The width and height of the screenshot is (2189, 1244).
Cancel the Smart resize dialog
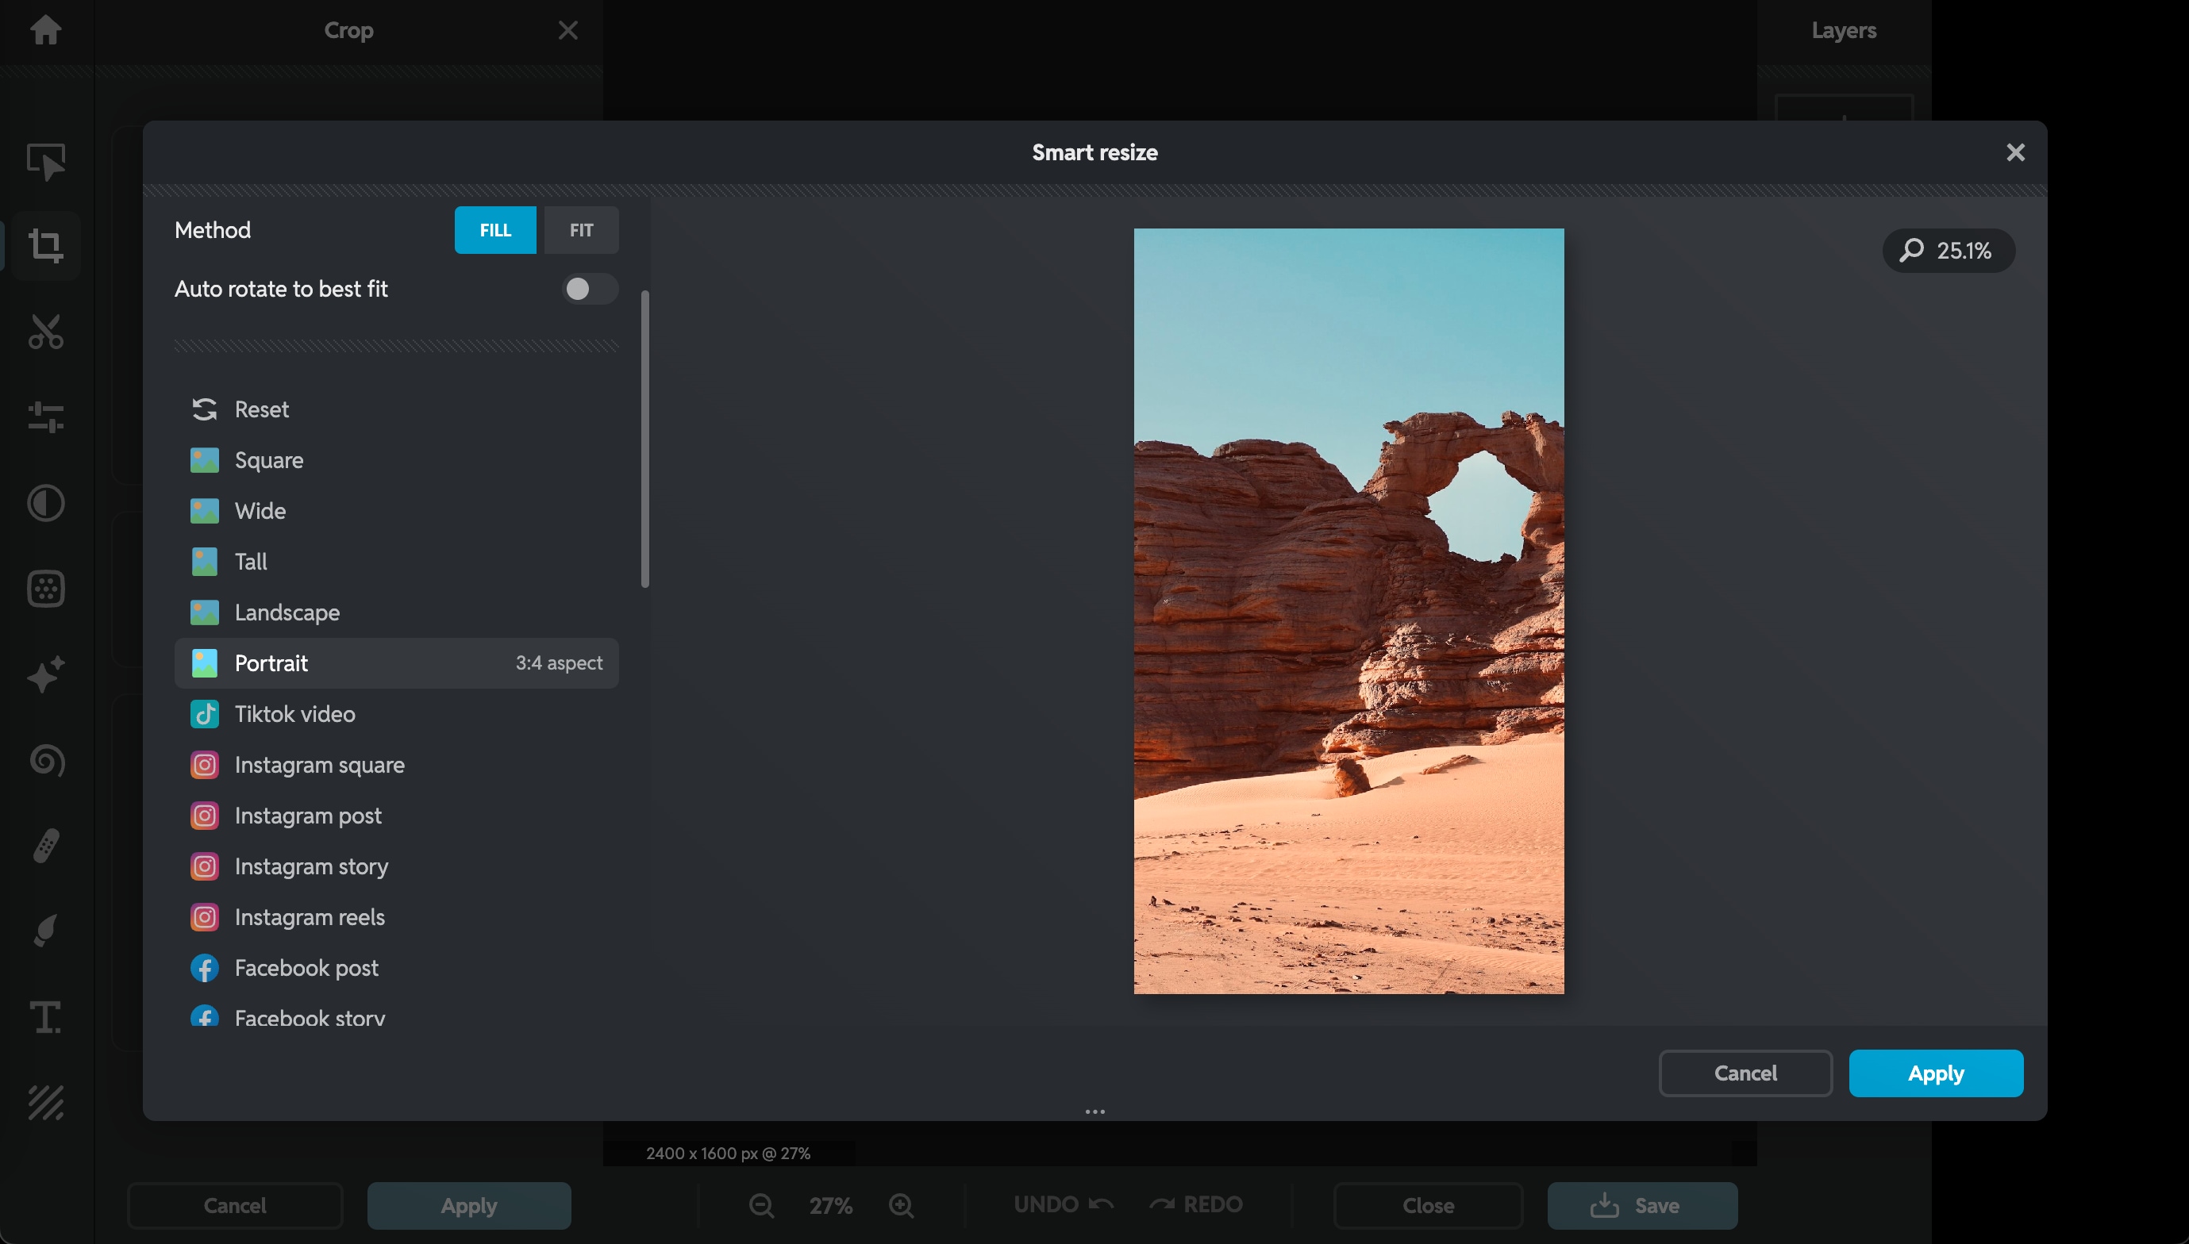1745,1073
